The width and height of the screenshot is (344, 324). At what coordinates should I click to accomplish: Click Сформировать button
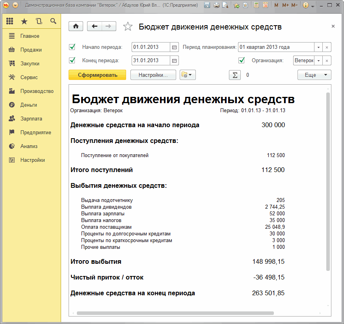click(97, 75)
